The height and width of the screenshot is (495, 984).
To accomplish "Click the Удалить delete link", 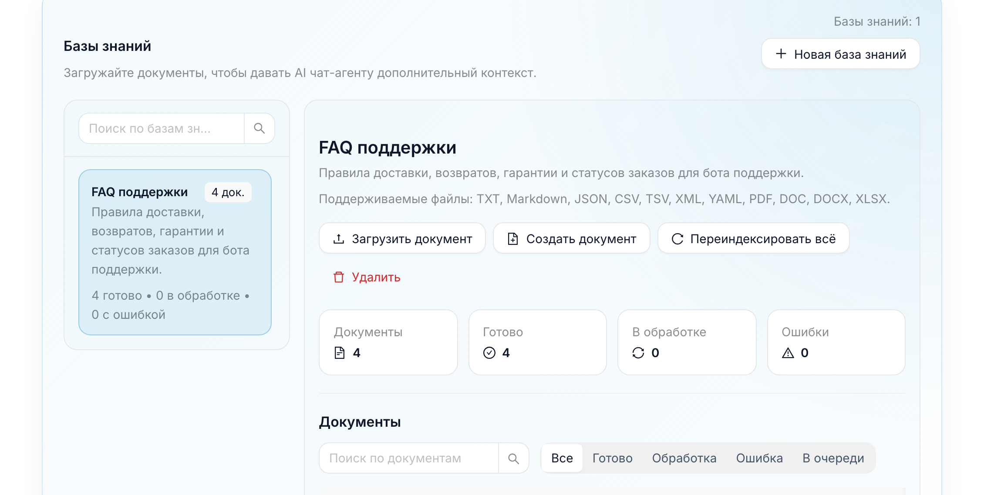I will (x=367, y=277).
